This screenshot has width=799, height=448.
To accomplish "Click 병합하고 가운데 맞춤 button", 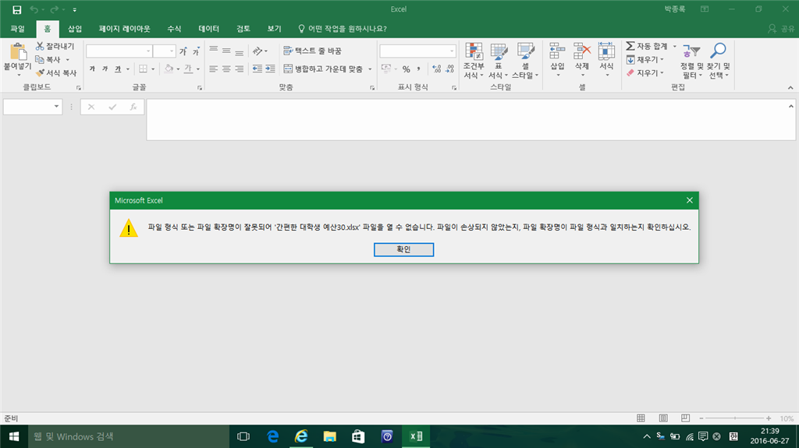I will [323, 69].
